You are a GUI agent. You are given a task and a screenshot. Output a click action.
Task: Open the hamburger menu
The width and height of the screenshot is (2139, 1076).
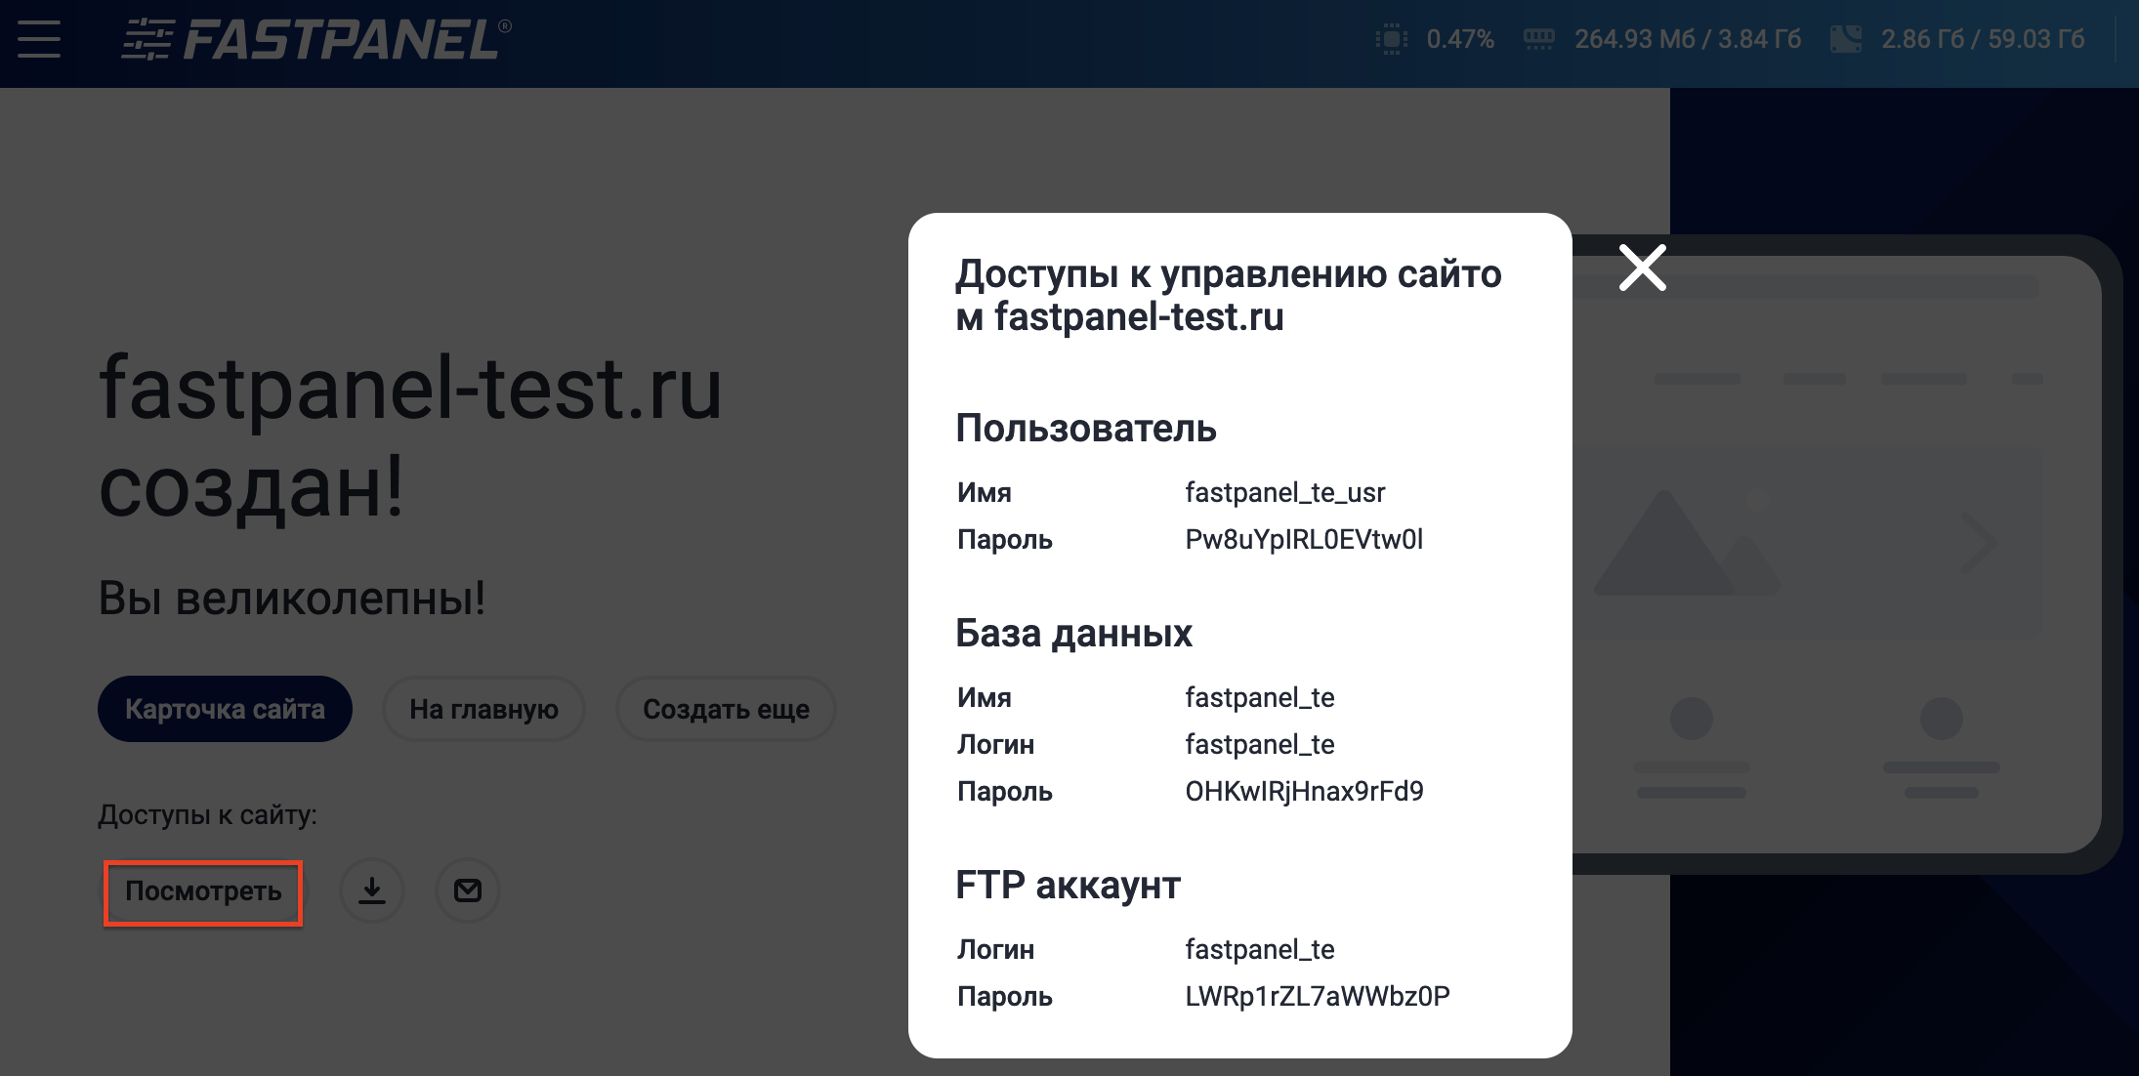(x=39, y=40)
